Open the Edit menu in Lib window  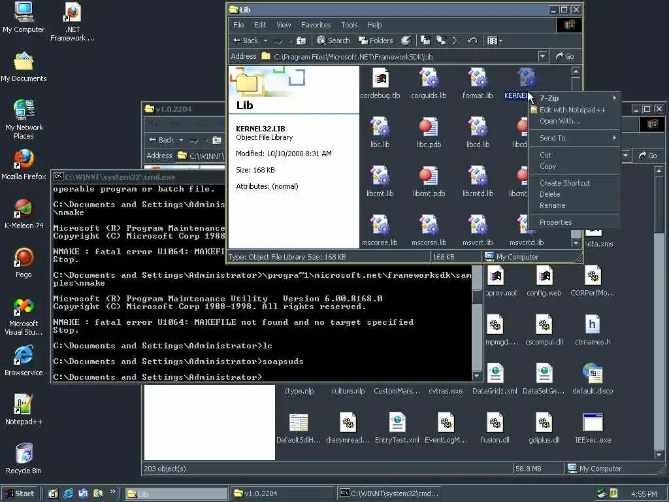(260, 25)
